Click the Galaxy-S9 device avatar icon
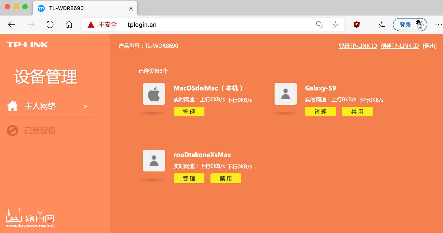 (285, 94)
